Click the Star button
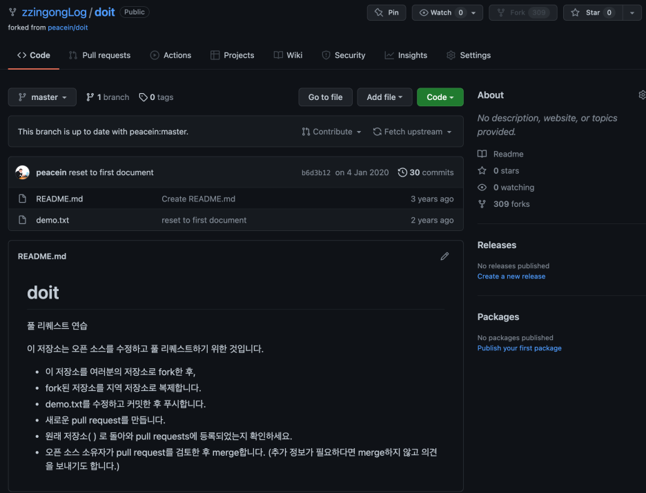646x493 pixels. pyautogui.click(x=593, y=13)
